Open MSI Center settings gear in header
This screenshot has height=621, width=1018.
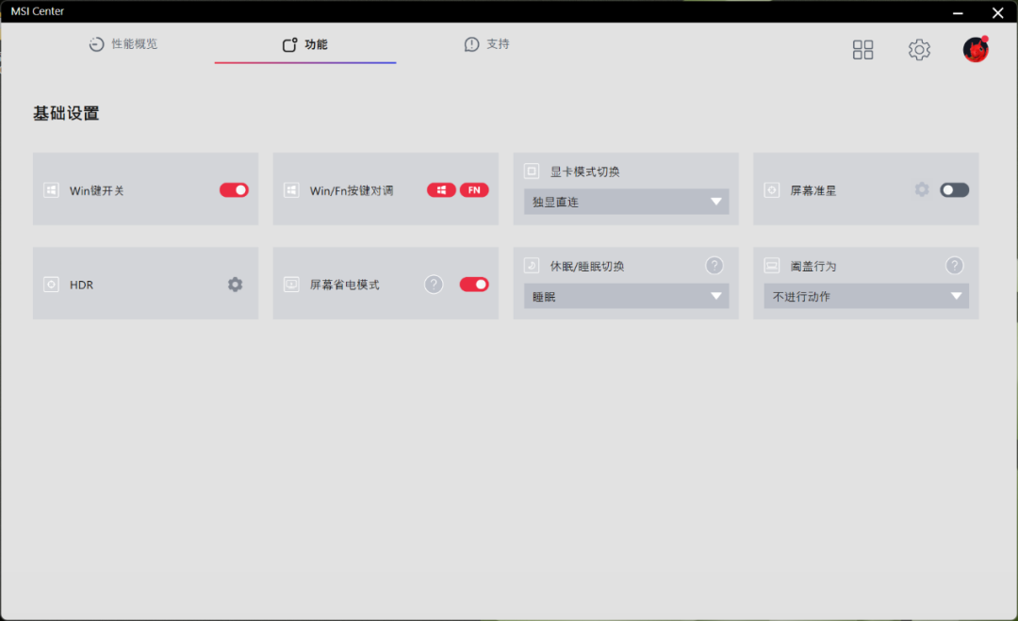[x=919, y=49]
